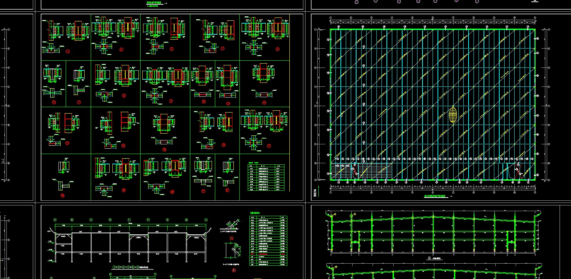Select red node marker 2 in connection details
The image size is (571, 279).
[x=121, y=50]
